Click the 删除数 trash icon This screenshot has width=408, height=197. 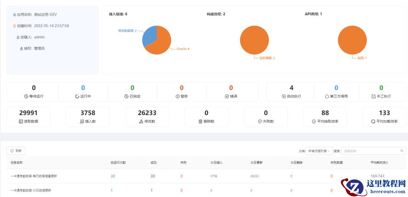201,121
